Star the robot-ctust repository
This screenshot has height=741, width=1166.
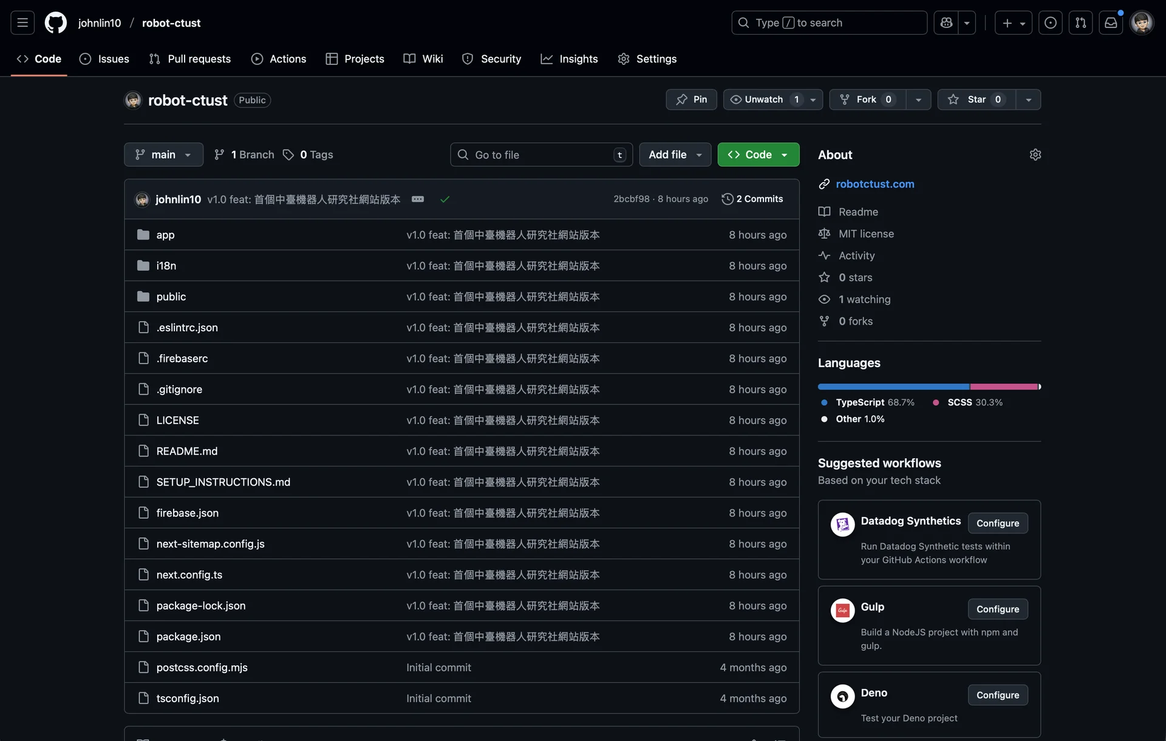(977, 100)
